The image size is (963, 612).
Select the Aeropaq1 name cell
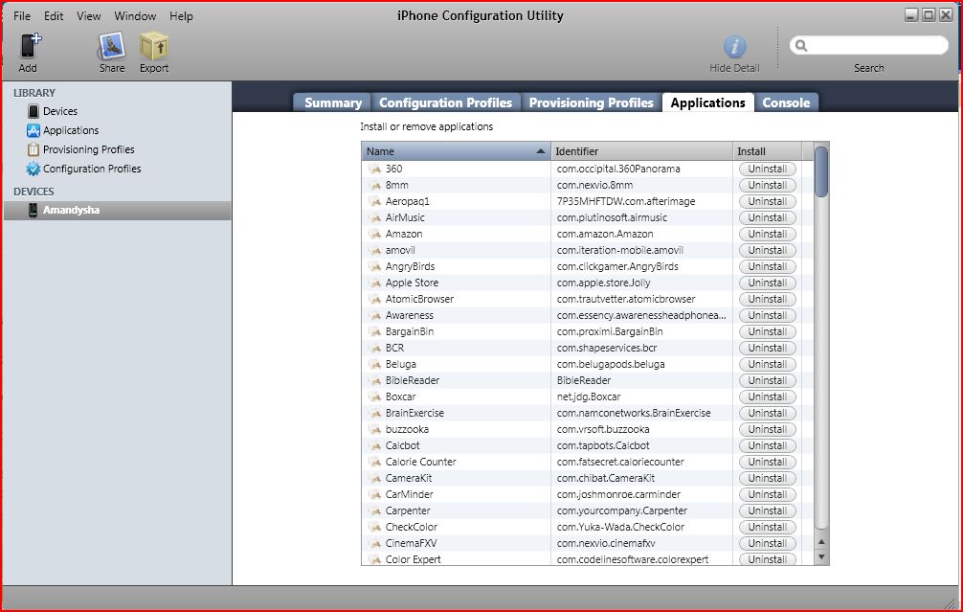[457, 201]
